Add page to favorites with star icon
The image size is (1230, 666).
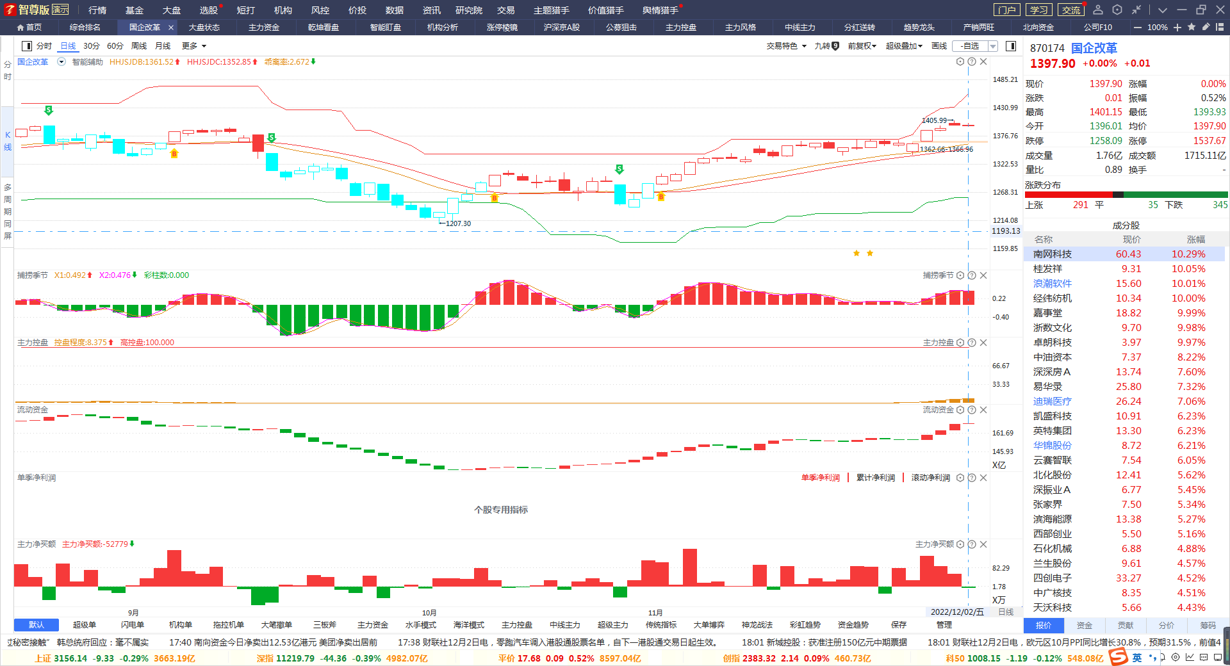tap(1192, 27)
